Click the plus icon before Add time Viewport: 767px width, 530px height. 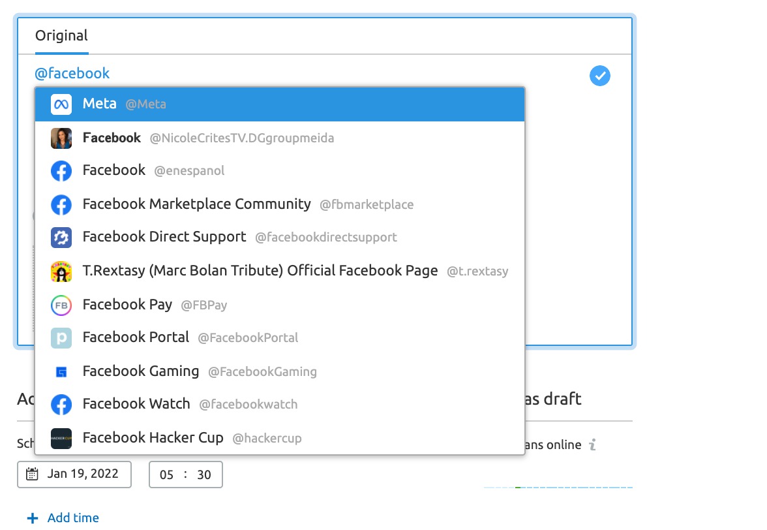click(x=33, y=518)
